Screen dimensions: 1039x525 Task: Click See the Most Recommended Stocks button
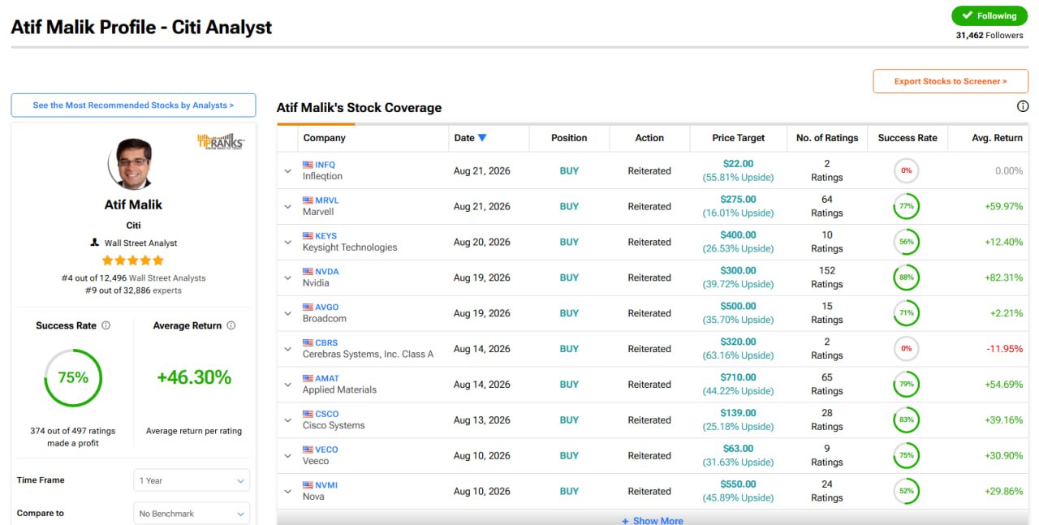point(133,105)
